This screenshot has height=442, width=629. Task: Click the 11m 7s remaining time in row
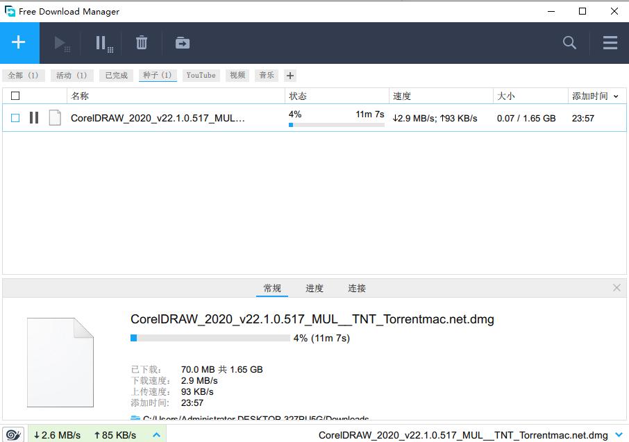pyautogui.click(x=370, y=114)
